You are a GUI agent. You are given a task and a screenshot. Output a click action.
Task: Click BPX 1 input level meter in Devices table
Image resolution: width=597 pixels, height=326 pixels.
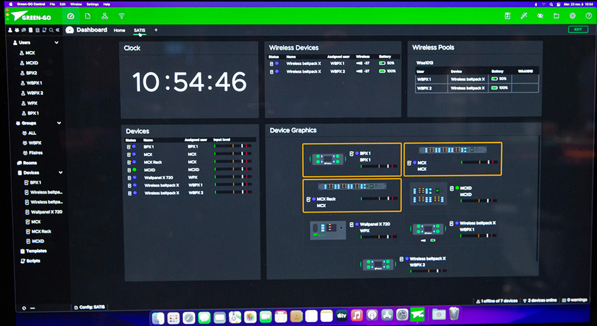tap(233, 146)
